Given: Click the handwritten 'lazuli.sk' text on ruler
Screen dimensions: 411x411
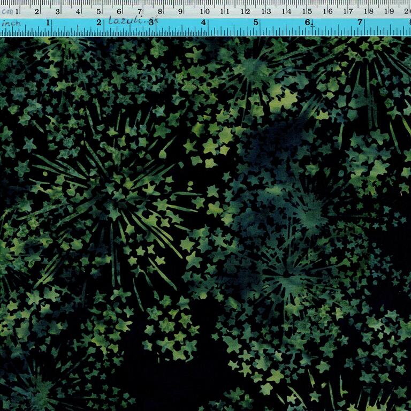Looking at the screenshot, I should pos(133,20).
